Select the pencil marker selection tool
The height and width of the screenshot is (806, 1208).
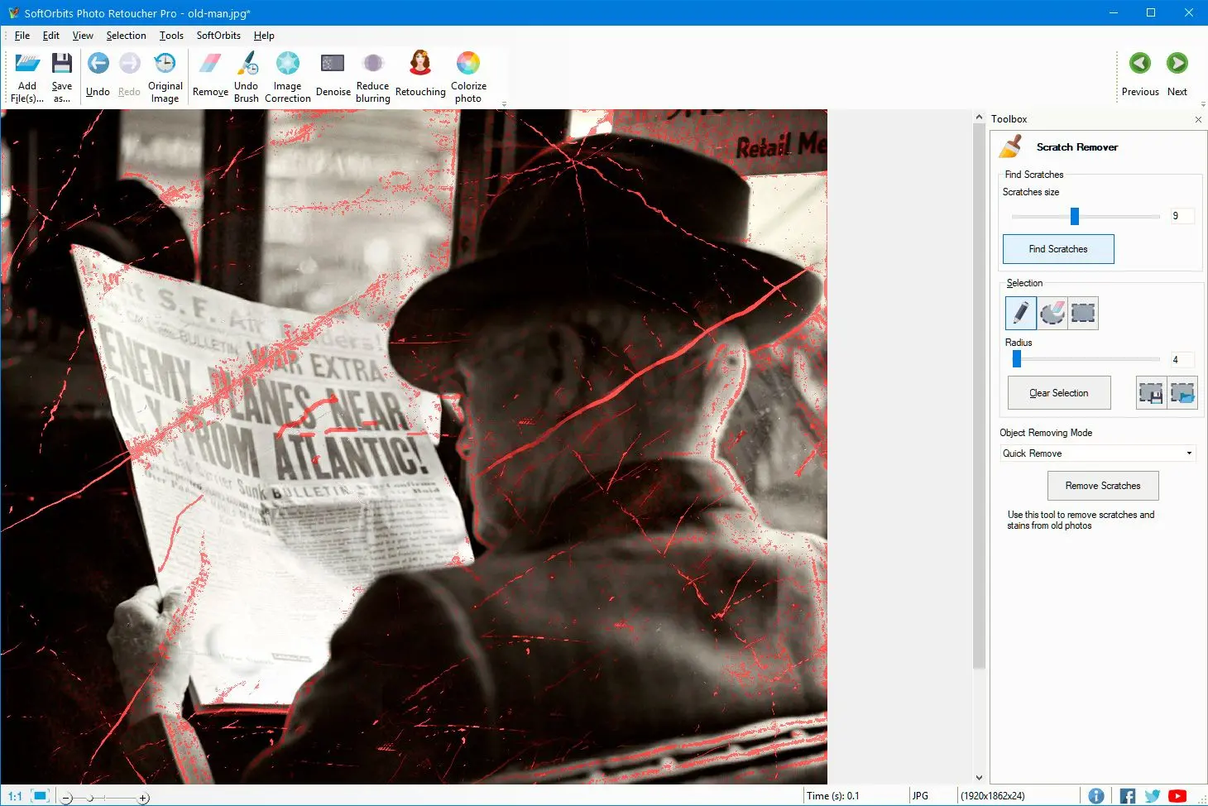pyautogui.click(x=1020, y=313)
